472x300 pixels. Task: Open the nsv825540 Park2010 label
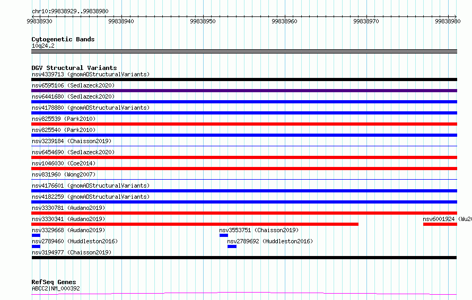[64, 130]
